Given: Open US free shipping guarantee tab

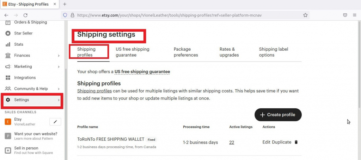Looking at the screenshot, I should click(x=133, y=52).
